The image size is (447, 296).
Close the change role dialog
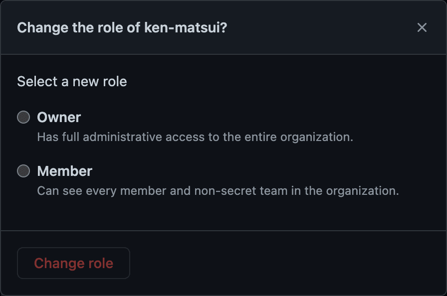pyautogui.click(x=422, y=27)
